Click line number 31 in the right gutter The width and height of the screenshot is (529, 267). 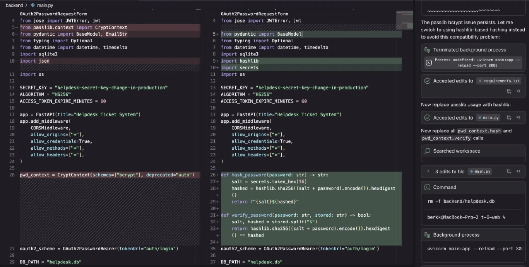pyautogui.click(x=213, y=215)
